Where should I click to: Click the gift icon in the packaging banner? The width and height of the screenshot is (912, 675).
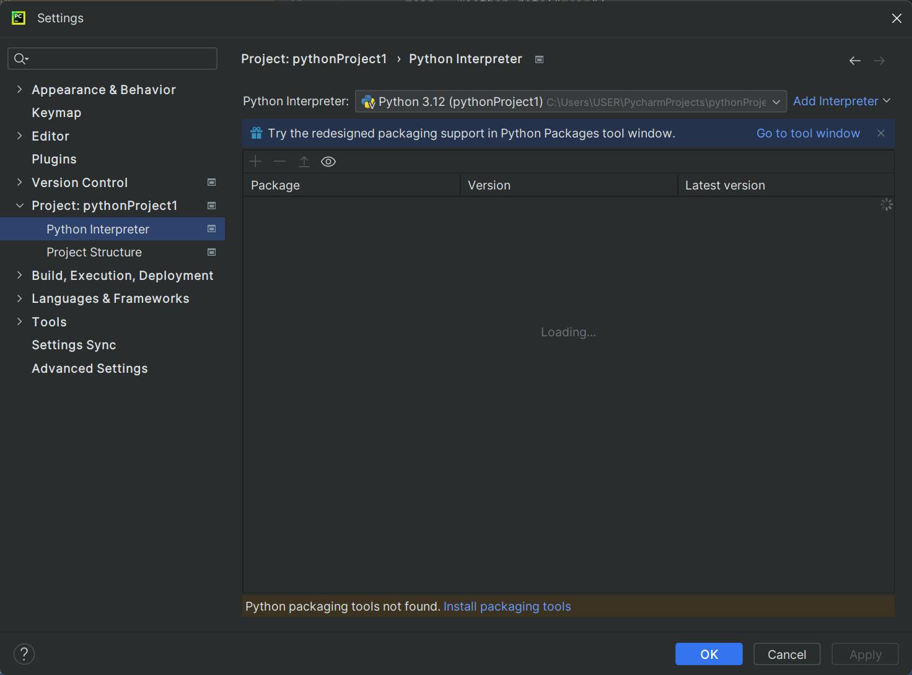[x=256, y=133]
